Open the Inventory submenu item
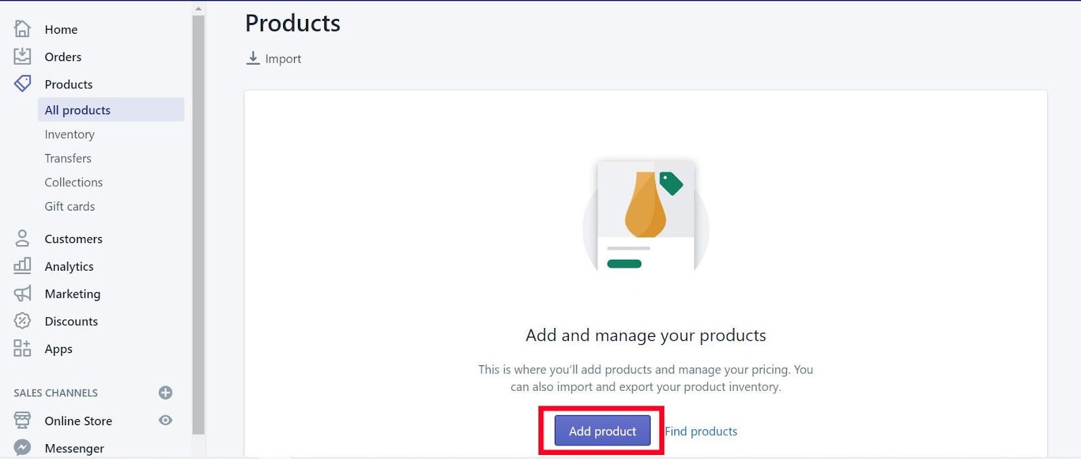 click(x=70, y=134)
